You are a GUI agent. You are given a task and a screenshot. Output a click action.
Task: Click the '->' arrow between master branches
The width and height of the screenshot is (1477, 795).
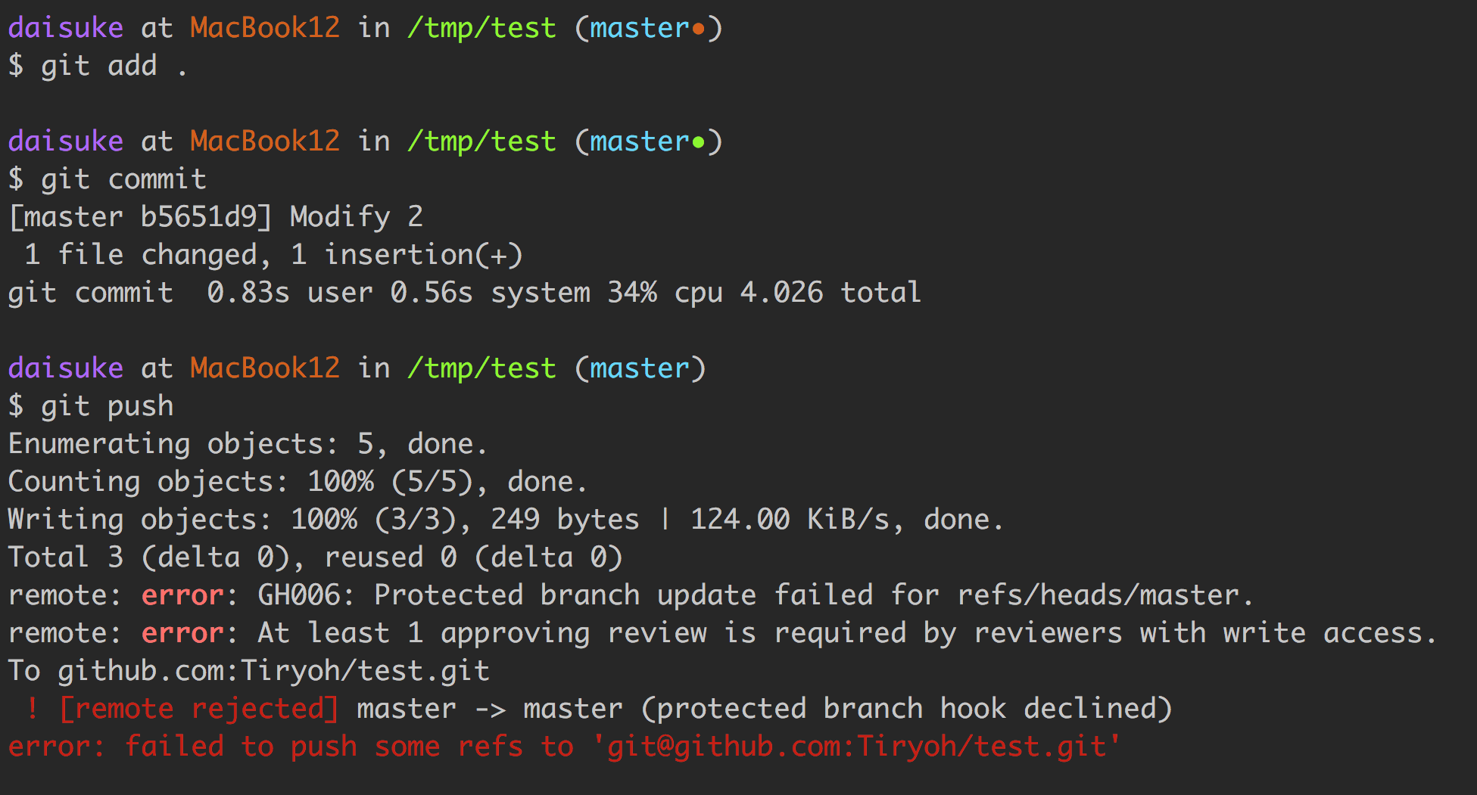[490, 710]
